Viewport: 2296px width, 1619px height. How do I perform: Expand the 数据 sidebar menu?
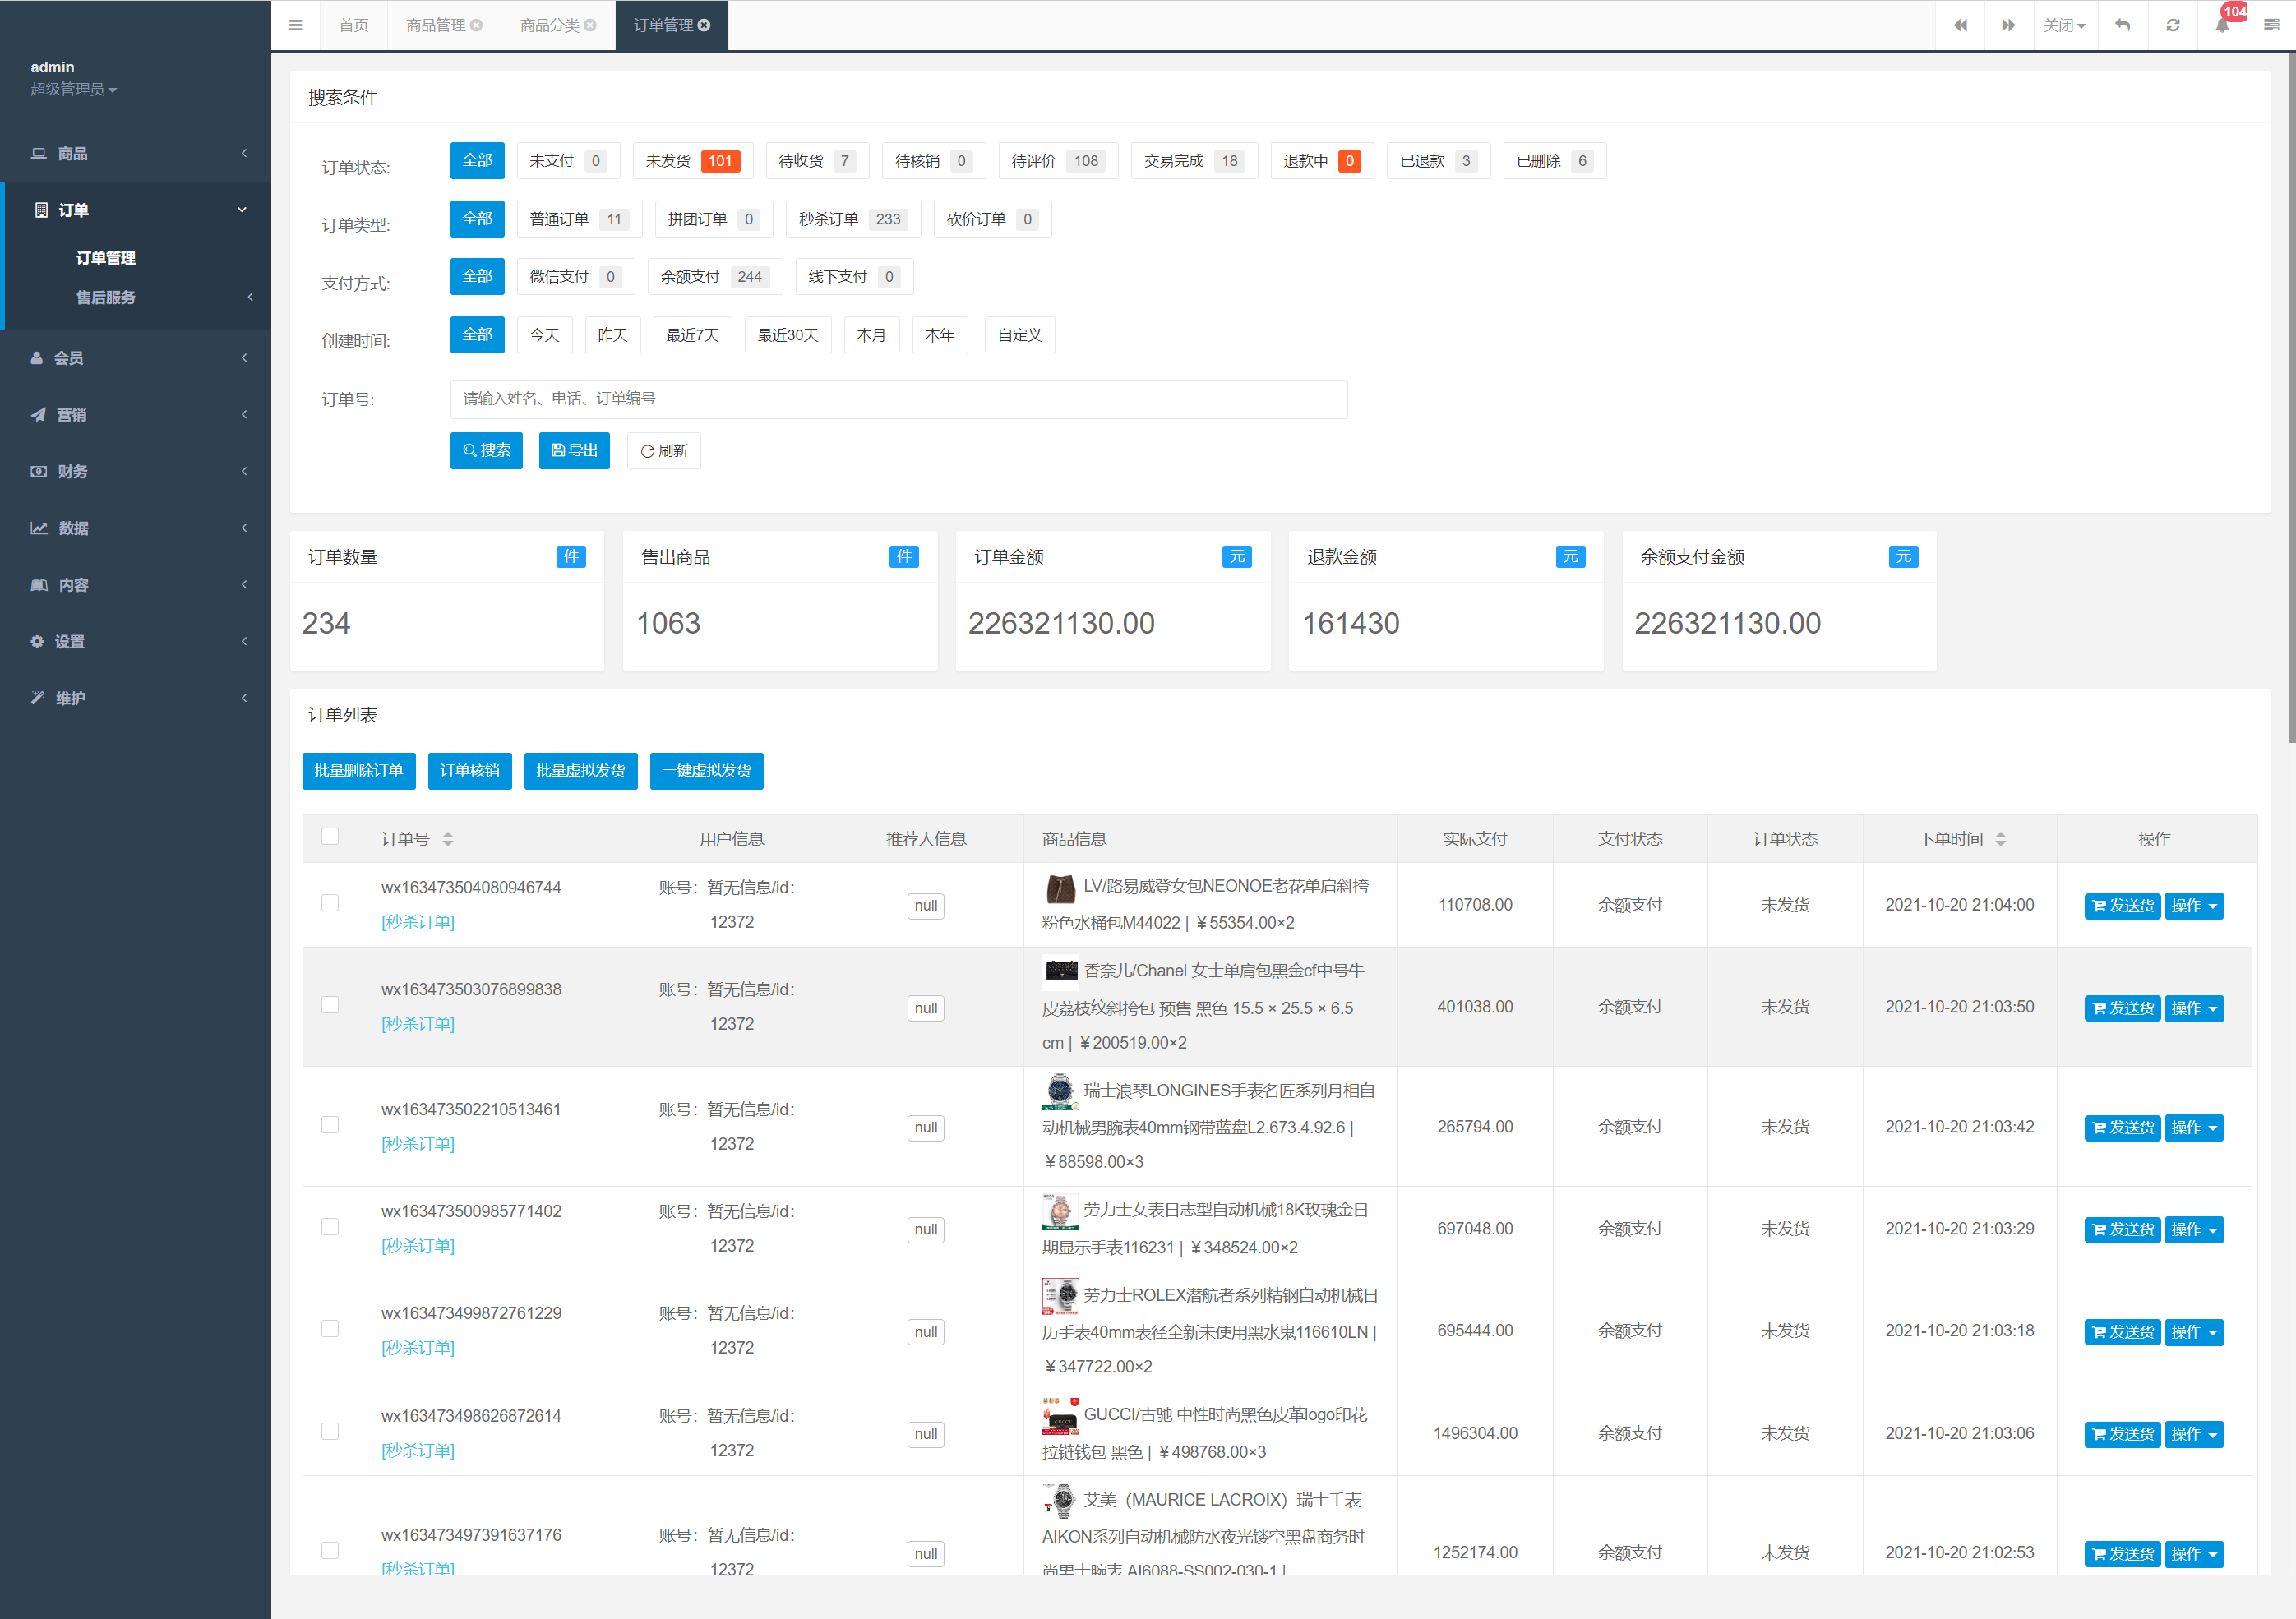[x=135, y=528]
